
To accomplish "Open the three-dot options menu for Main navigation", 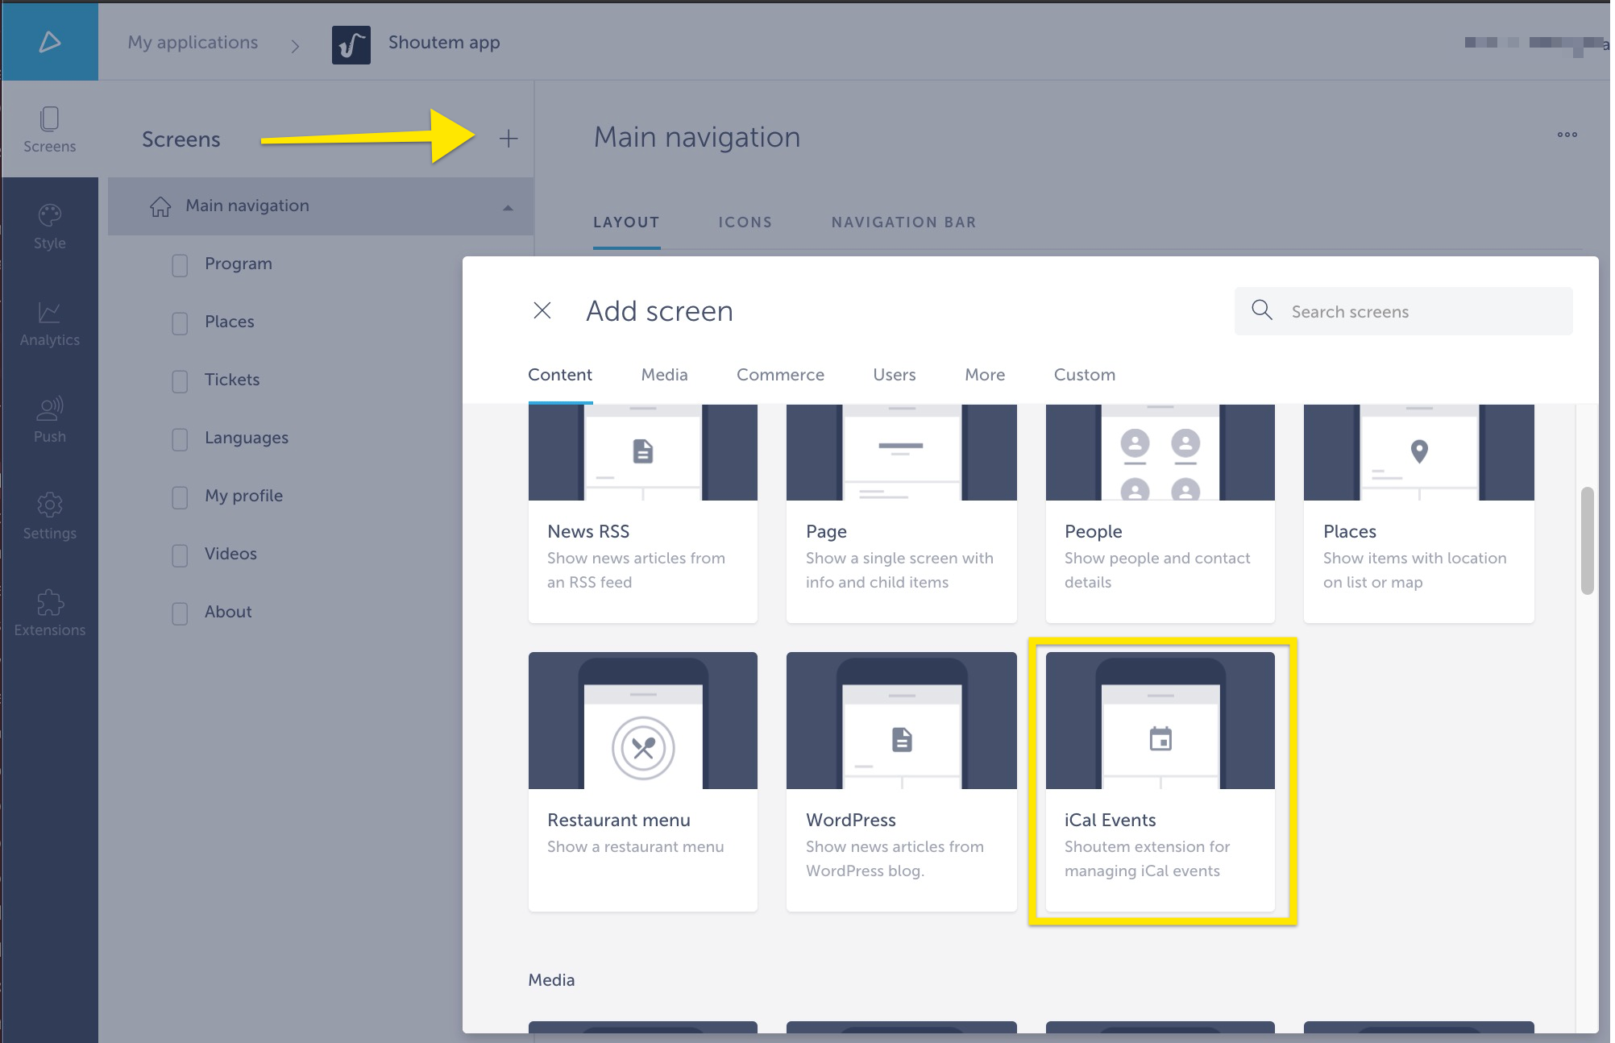I will pyautogui.click(x=1566, y=135).
